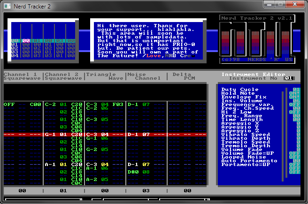Toggle the Envelope Fix ON setting
Screen dimensions: 308x204
pos(294,97)
